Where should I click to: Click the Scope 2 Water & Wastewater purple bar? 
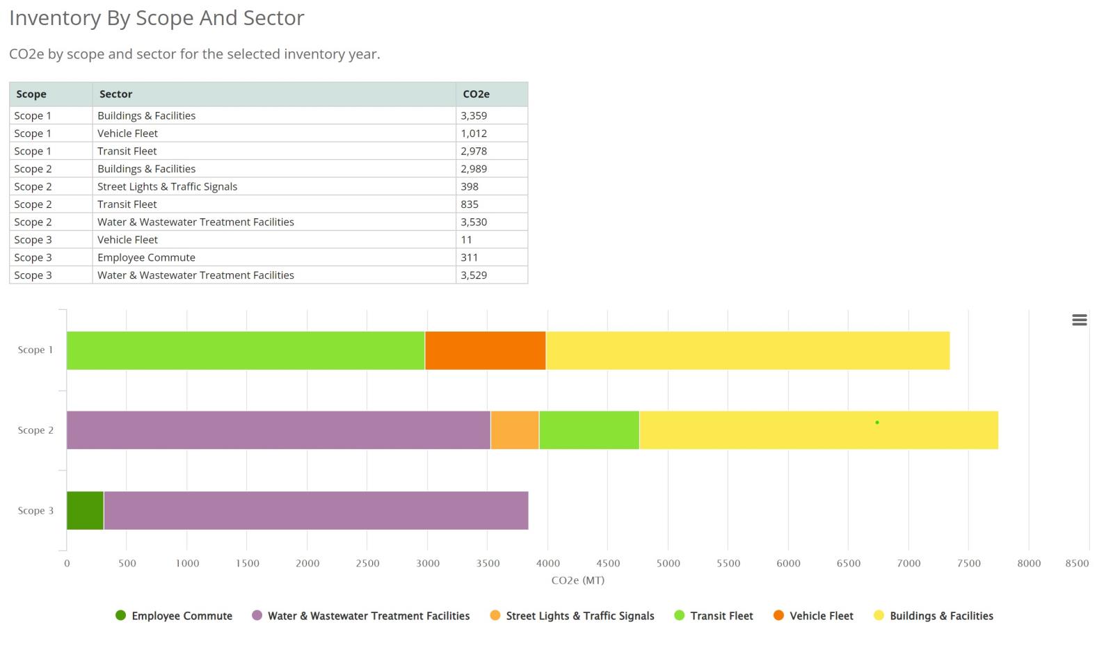click(278, 430)
